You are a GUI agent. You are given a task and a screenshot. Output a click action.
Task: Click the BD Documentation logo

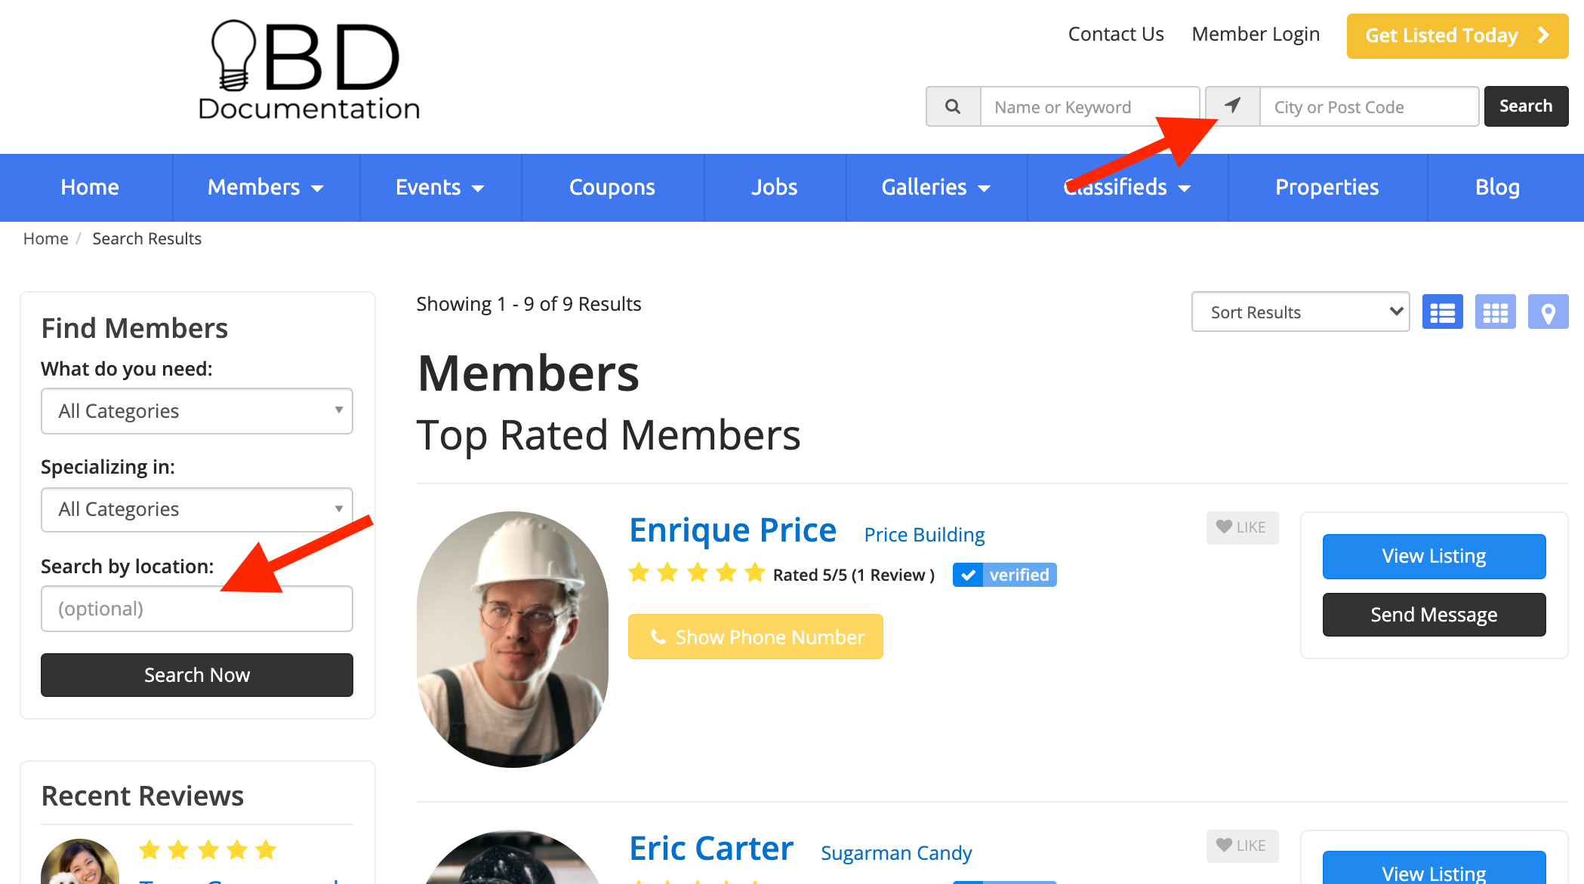[x=308, y=71]
